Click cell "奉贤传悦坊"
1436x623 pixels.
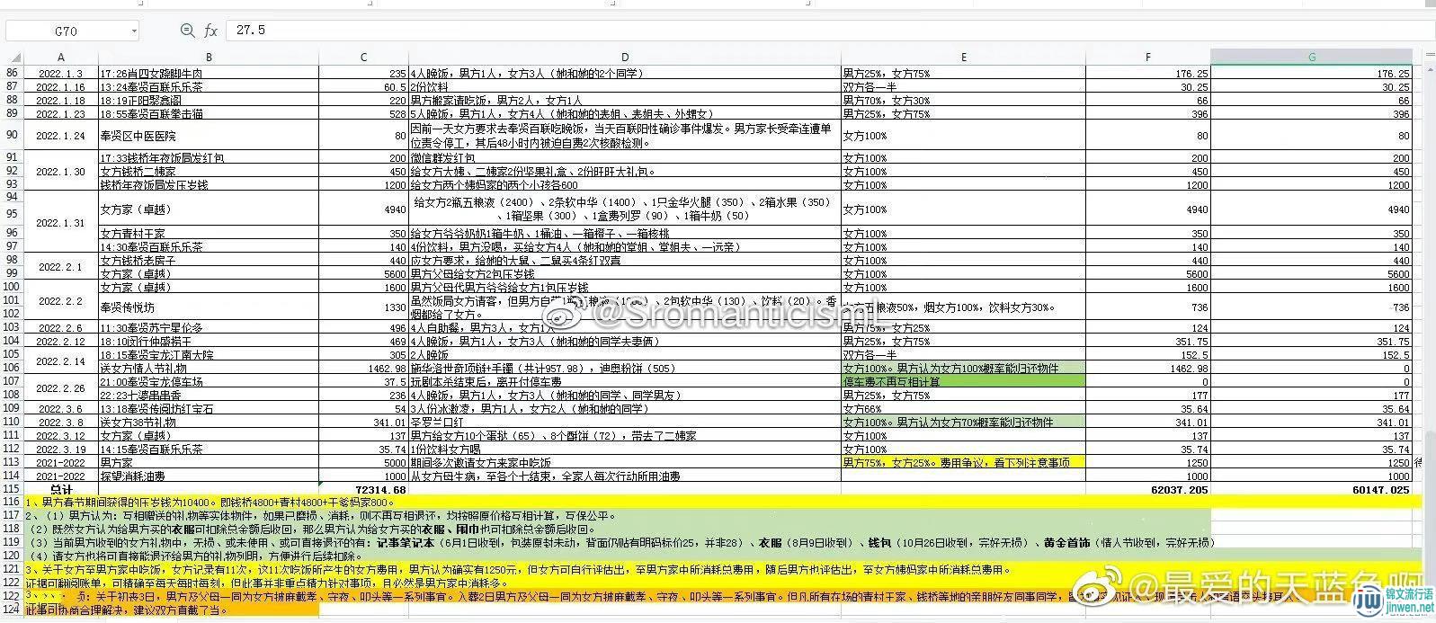[x=209, y=307]
